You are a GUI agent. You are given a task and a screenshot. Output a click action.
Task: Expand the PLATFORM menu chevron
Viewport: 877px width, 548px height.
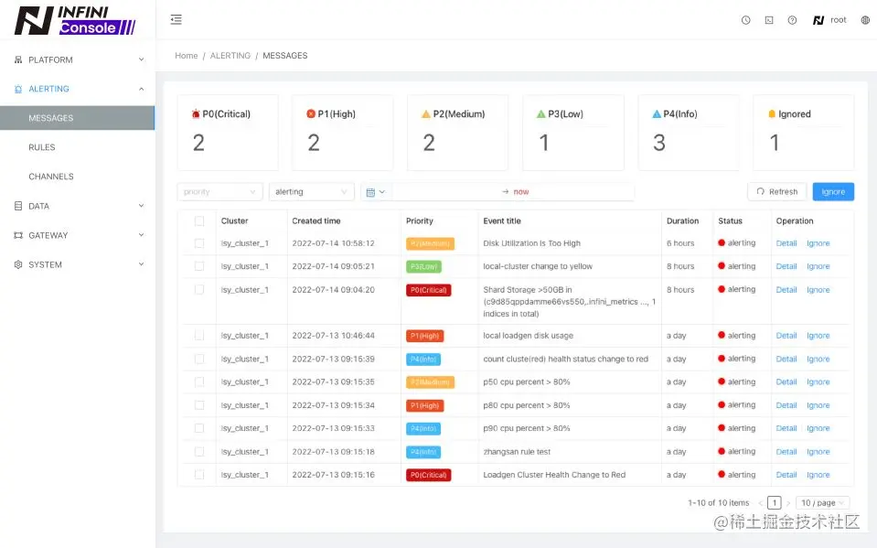coord(141,59)
